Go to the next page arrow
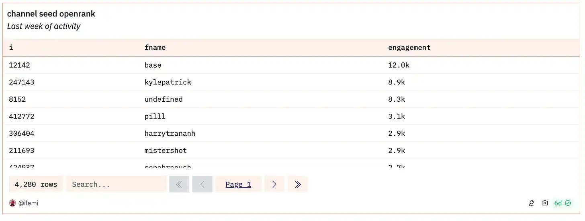This screenshot has height=221, width=585. point(274,184)
